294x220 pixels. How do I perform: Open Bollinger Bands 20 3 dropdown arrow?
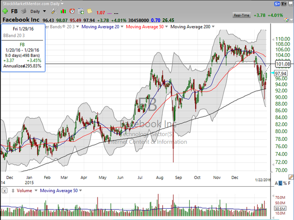[77, 27]
